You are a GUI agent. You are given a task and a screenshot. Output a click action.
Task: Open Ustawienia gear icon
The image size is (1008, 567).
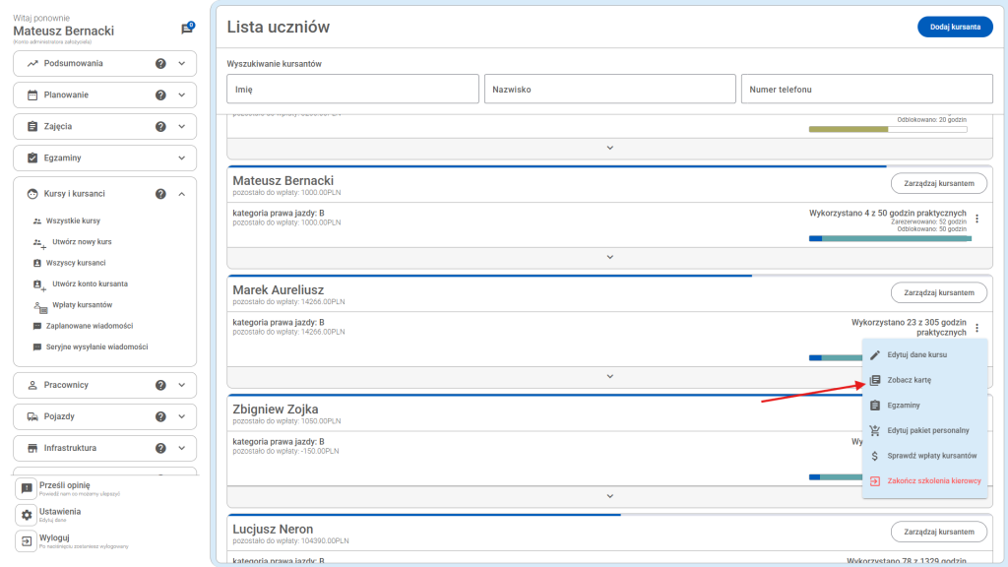click(27, 515)
